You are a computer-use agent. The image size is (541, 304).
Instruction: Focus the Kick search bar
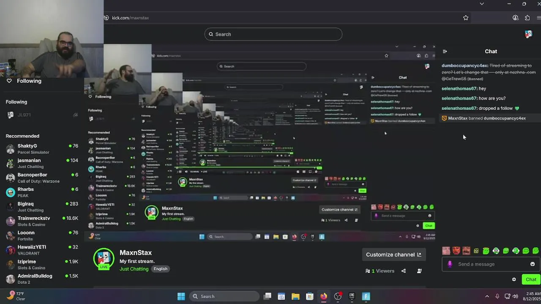[273, 34]
